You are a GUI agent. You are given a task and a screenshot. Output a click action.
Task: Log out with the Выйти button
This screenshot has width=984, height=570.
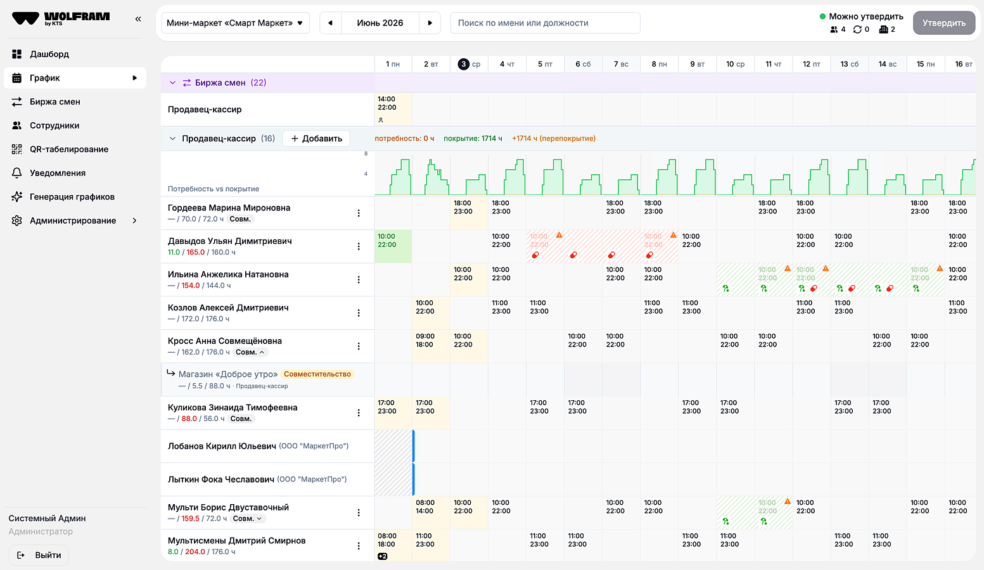coord(39,555)
